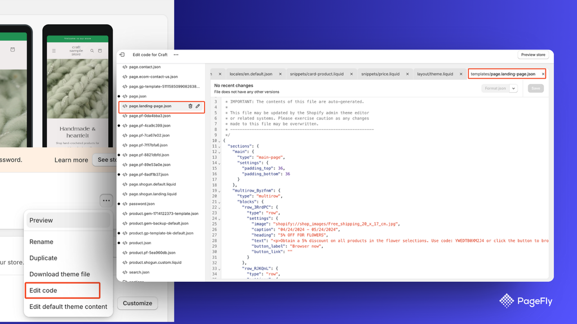Select the templates/page.landing-page.json tab
577x324 pixels.
click(x=503, y=74)
